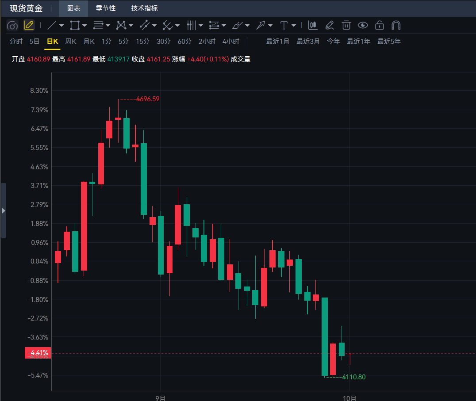Expand the rectangle tool dropdown arrow
This screenshot has height=401, width=476.
[x=84, y=26]
